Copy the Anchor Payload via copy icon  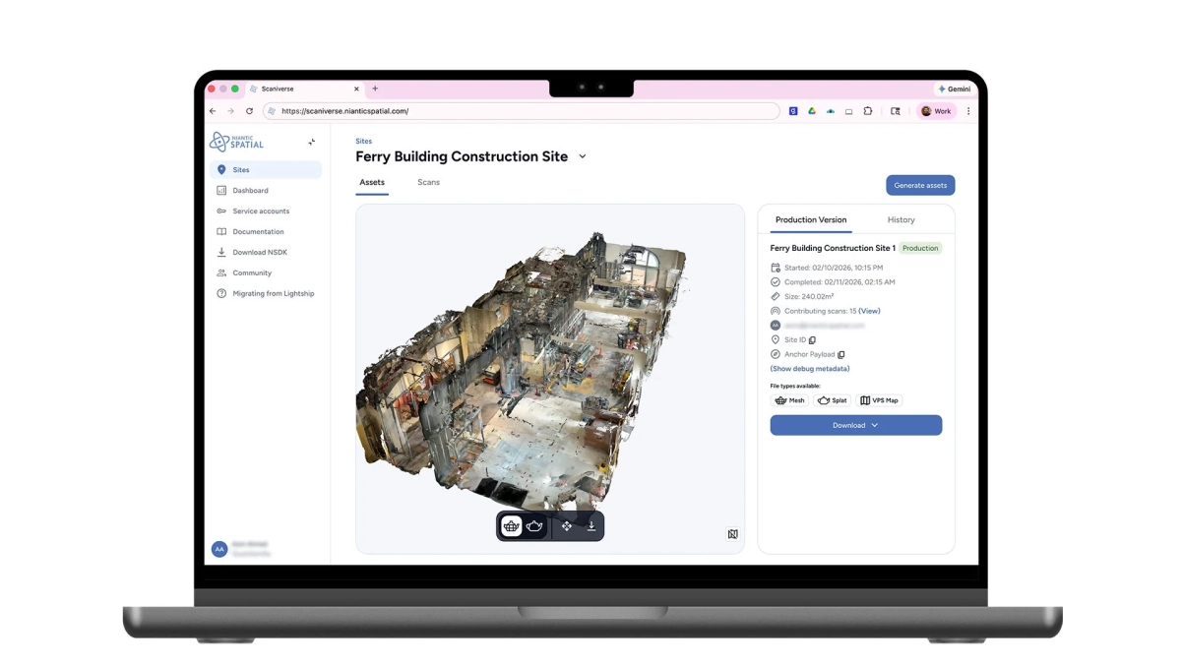[841, 354]
